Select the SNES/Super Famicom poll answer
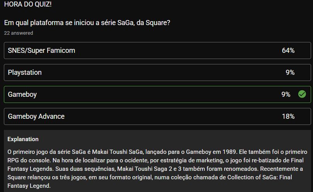313x192 pixels. coord(157,51)
